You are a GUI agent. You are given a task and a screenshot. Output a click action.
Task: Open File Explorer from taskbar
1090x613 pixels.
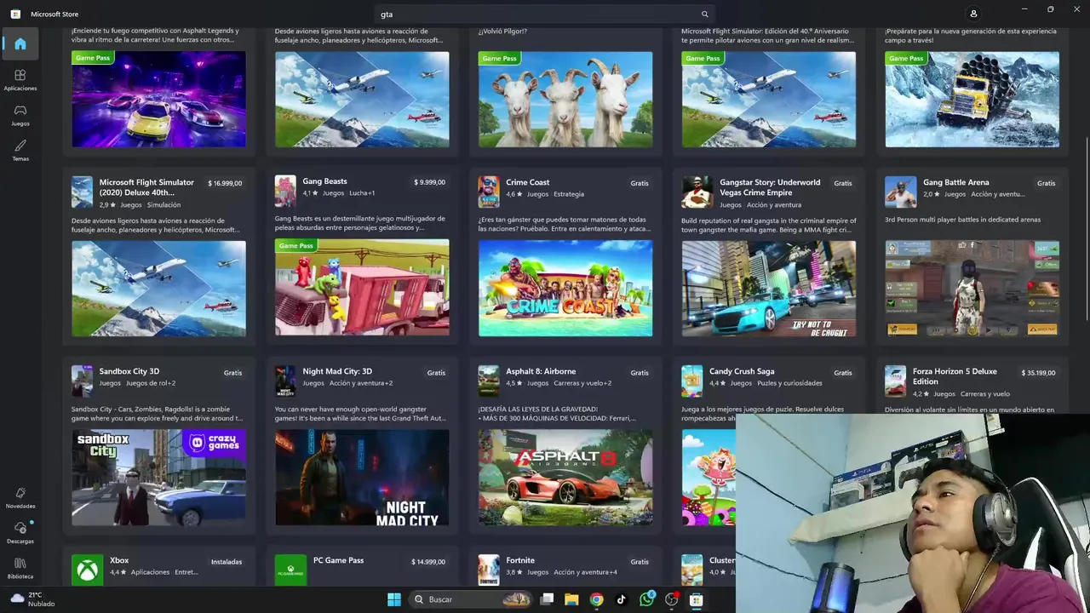pos(571,599)
